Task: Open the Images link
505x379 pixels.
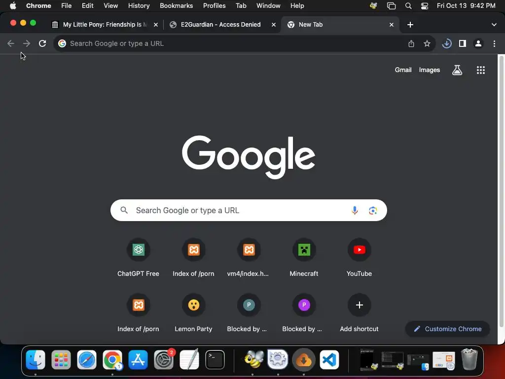Action: 430,70
